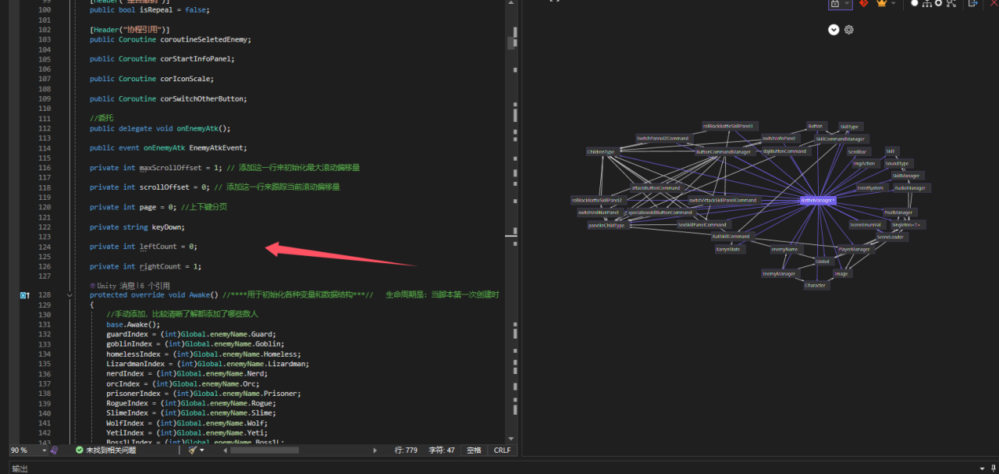This screenshot has height=474, width=999.
Task: Click the lock icon in graph toolbar
Action: click(x=835, y=3)
